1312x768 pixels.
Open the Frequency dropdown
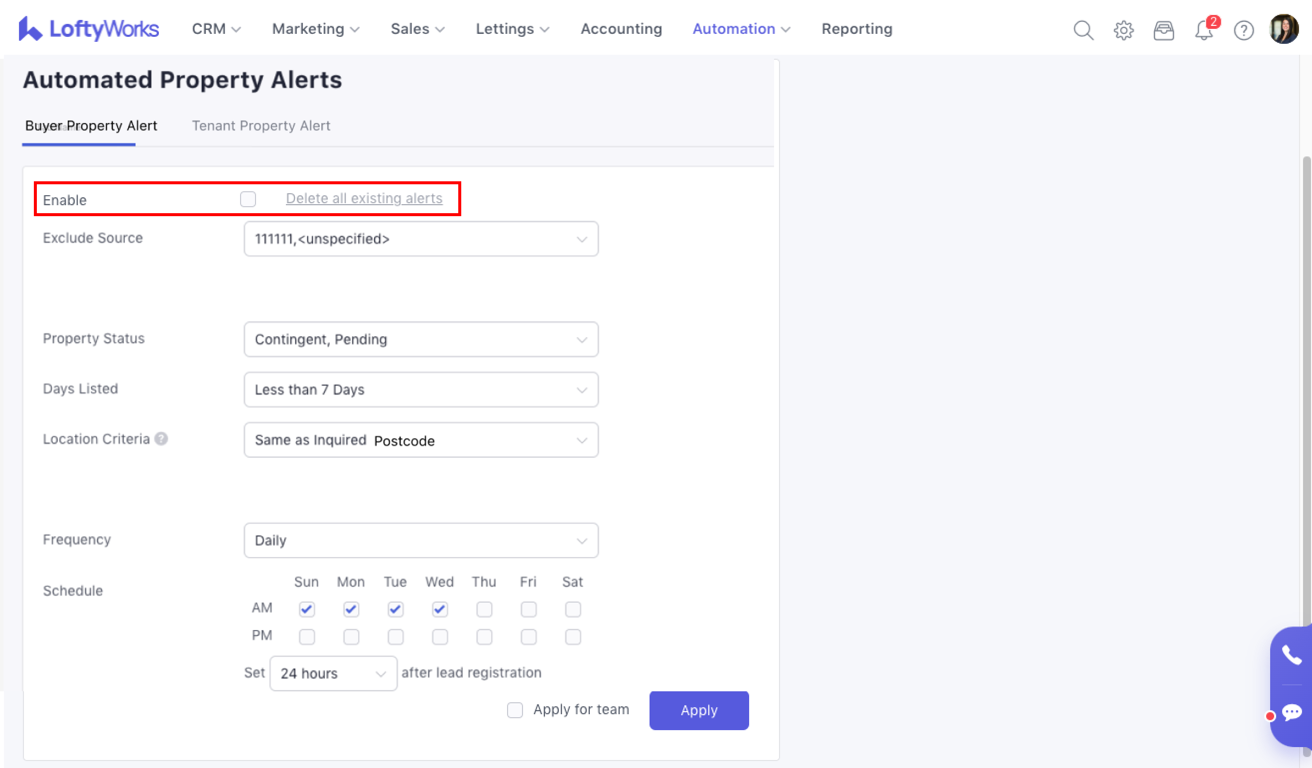click(421, 540)
